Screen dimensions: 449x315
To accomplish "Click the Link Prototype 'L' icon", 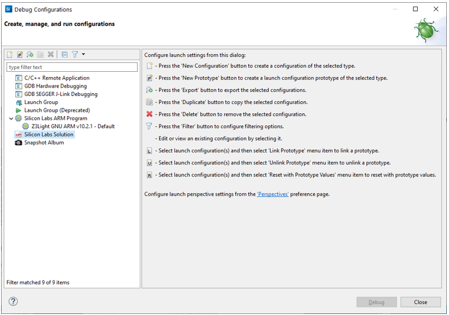I will click(x=149, y=151).
